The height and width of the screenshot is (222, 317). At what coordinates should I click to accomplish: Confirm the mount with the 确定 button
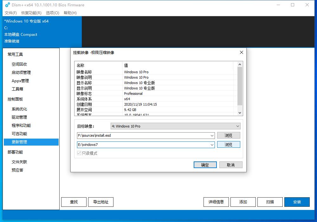(x=205, y=165)
